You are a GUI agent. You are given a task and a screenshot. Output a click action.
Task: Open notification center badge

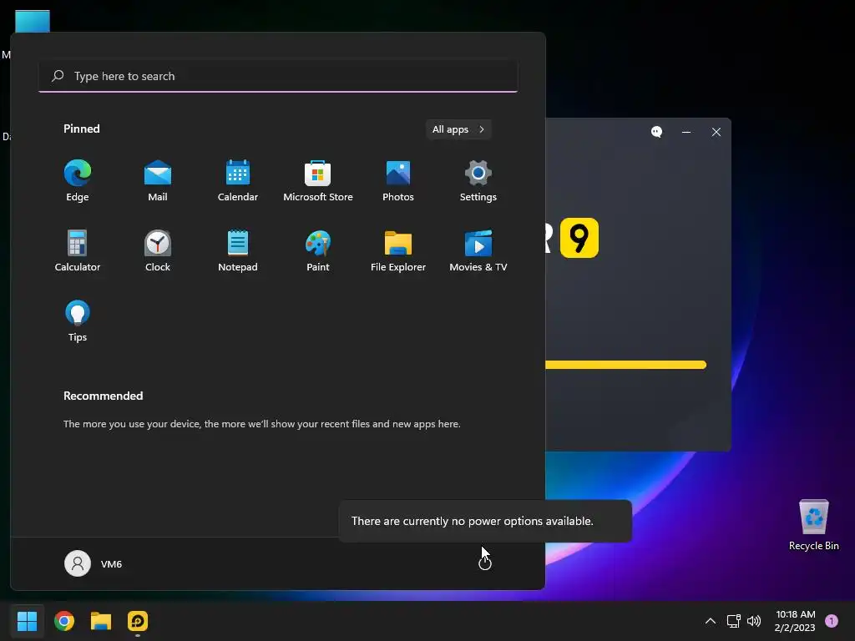point(831,621)
